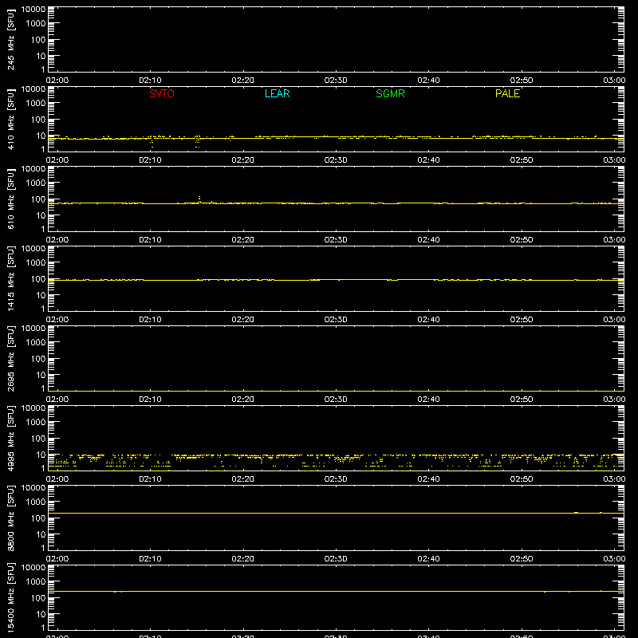The image size is (638, 638).
Task: Click the 410 MHz dip near 02:15
Action: pos(198,143)
